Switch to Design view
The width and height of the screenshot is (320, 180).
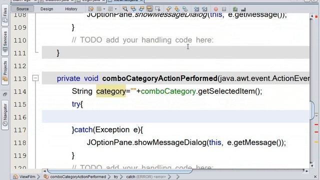coord(46,9)
